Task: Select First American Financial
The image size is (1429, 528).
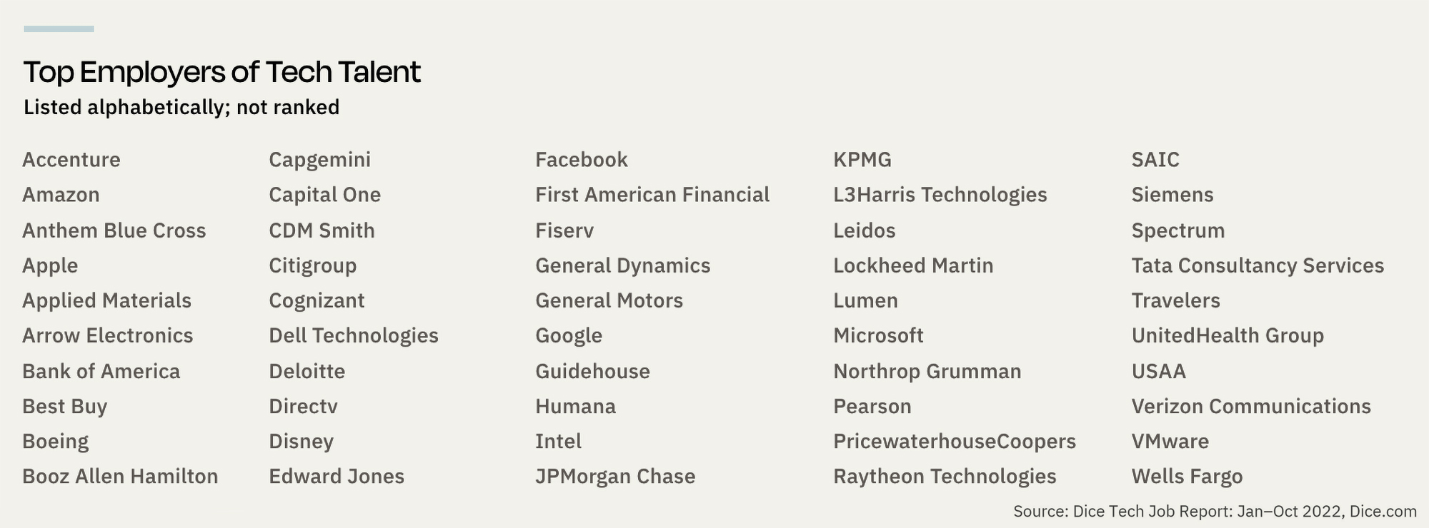Action: click(652, 195)
